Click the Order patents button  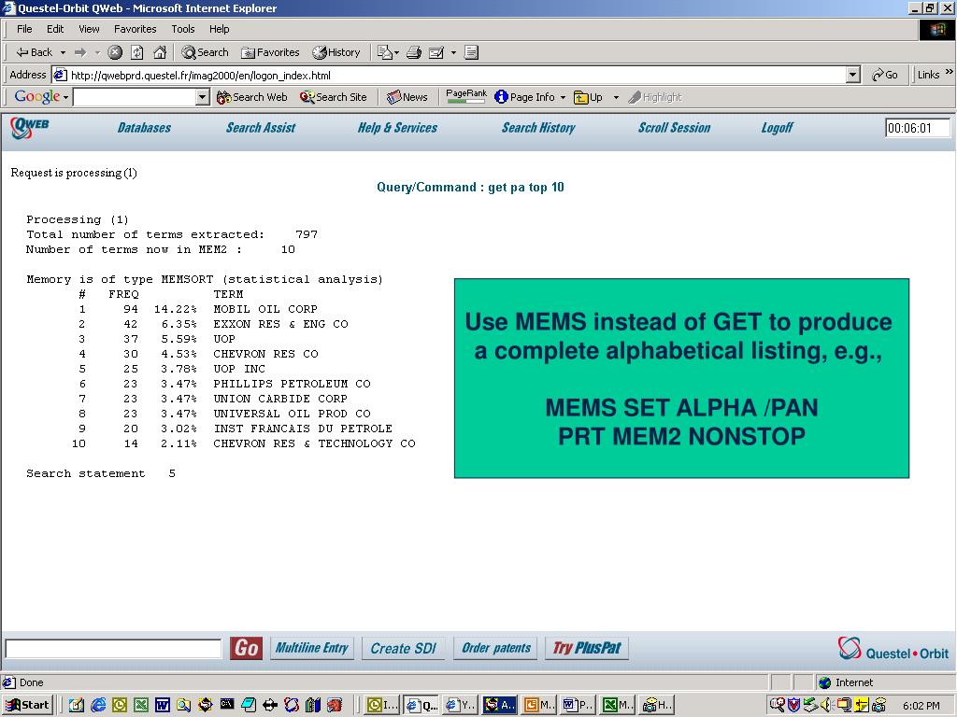click(495, 648)
